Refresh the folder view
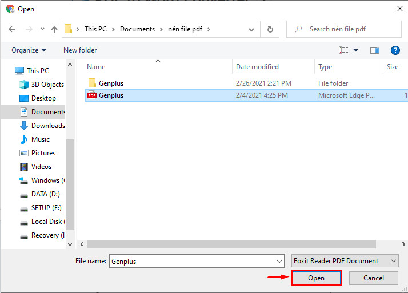408x293 pixels. (270, 29)
